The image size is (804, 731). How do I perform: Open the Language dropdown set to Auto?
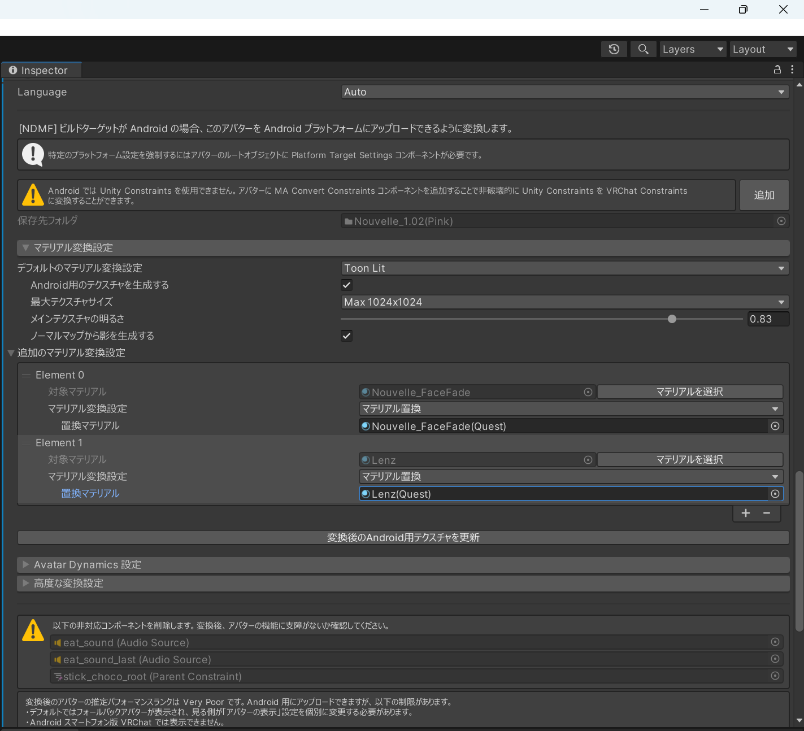[564, 92]
